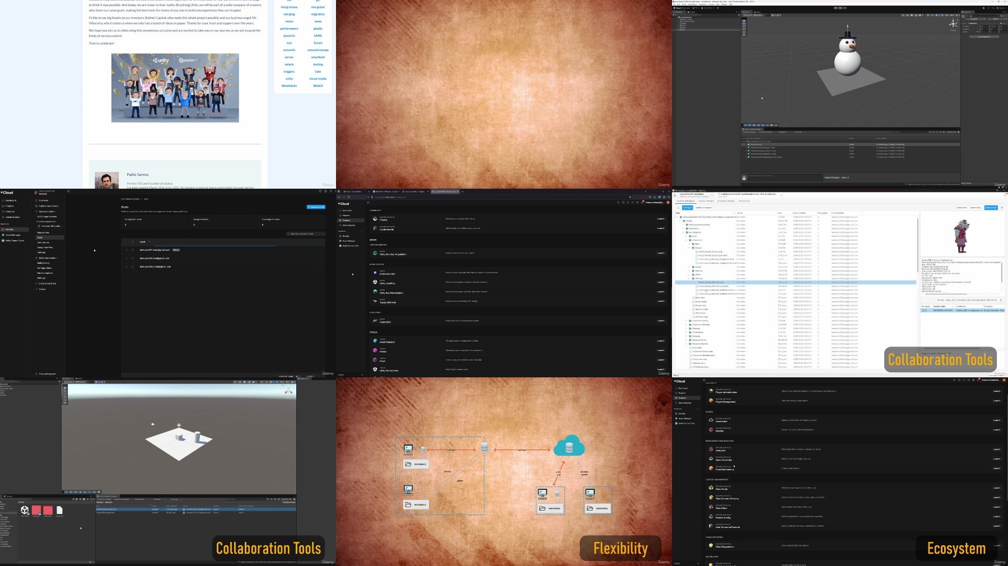This screenshot has width=1008, height=566.
Task: Launch Cloud Save
Action: [996, 507]
